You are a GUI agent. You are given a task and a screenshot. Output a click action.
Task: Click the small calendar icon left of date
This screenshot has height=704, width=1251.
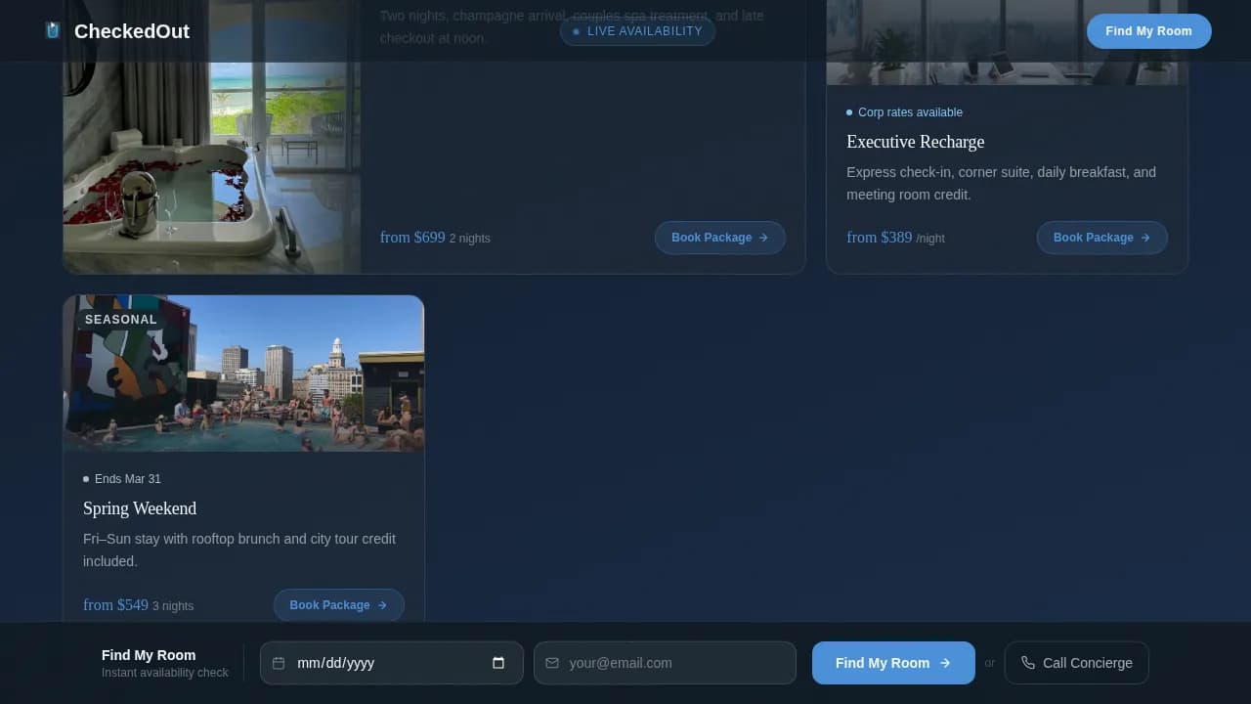pyautogui.click(x=279, y=663)
